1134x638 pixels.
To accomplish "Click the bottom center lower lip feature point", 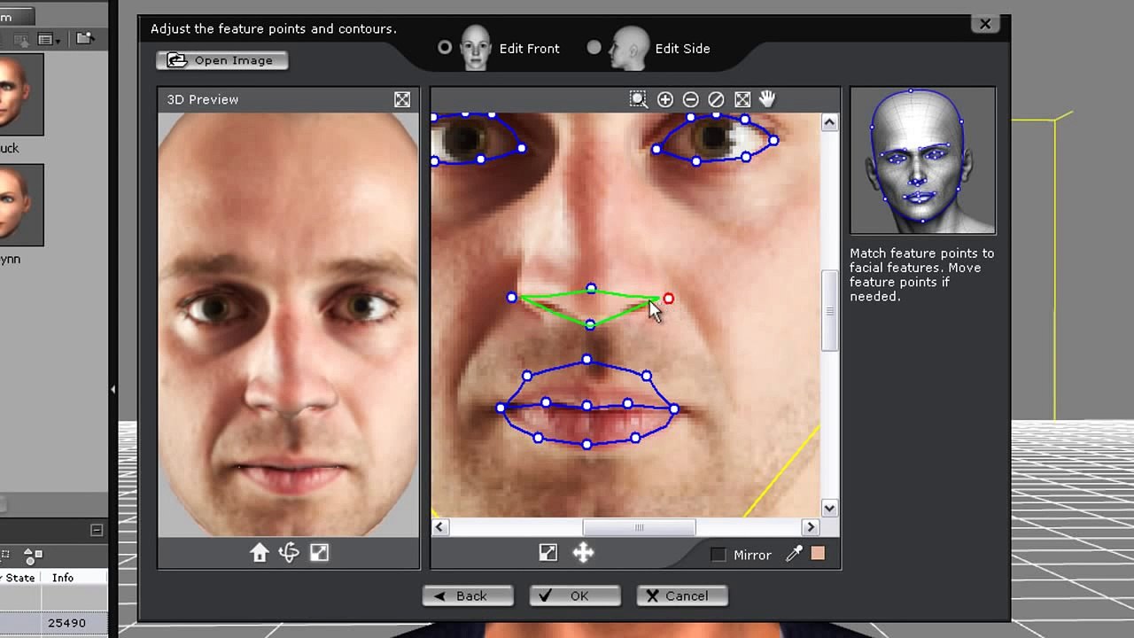I will (586, 444).
